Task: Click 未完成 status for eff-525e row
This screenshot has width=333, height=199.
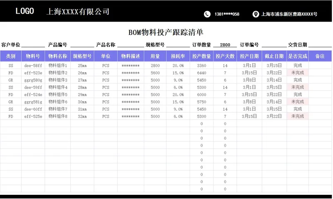Action: pyautogui.click(x=298, y=116)
